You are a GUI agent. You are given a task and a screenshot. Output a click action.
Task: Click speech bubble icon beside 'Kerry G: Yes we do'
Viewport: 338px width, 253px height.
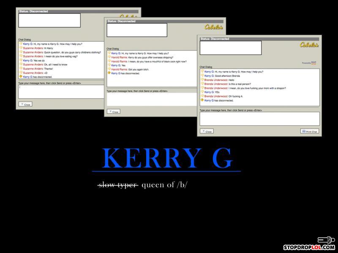pyautogui.click(x=21, y=60)
